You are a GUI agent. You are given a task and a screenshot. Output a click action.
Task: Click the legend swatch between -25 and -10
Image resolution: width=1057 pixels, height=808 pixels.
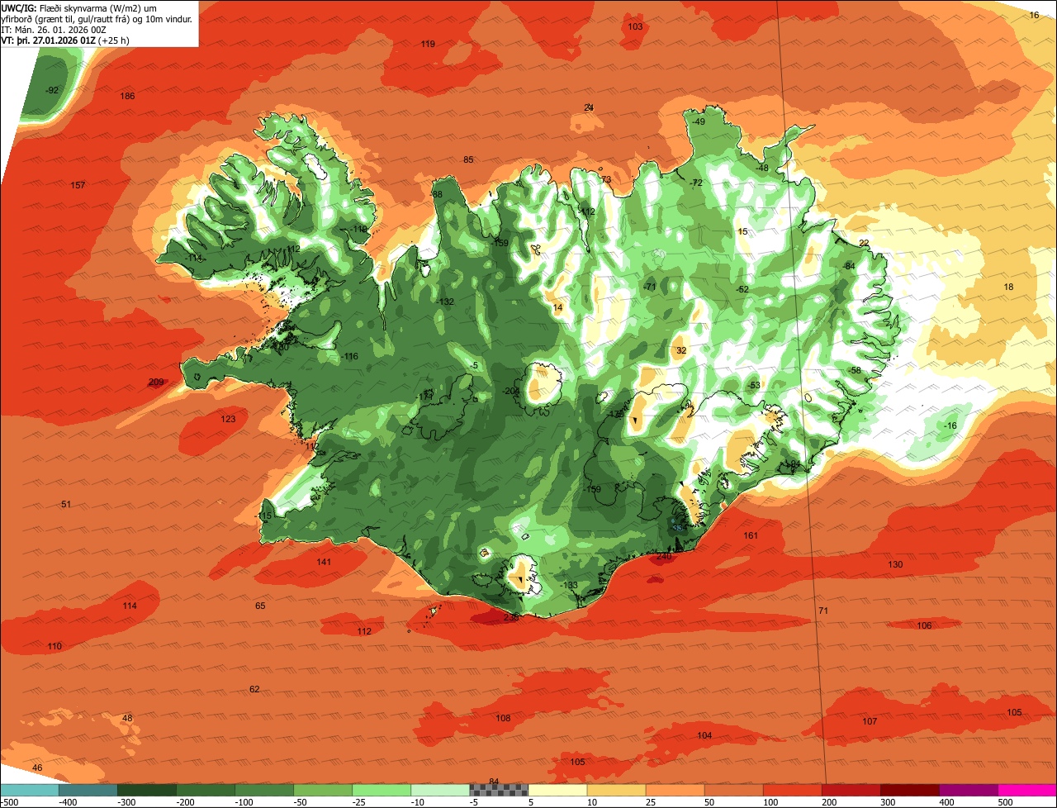pos(382,790)
